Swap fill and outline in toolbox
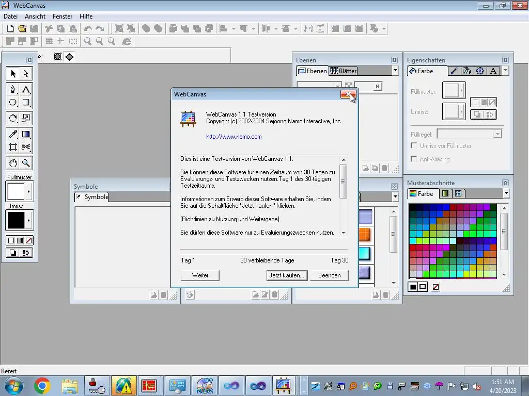The image size is (529, 396). coord(26,253)
